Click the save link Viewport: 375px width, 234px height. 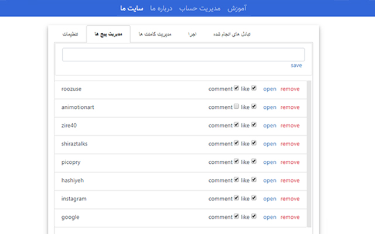pos(296,66)
